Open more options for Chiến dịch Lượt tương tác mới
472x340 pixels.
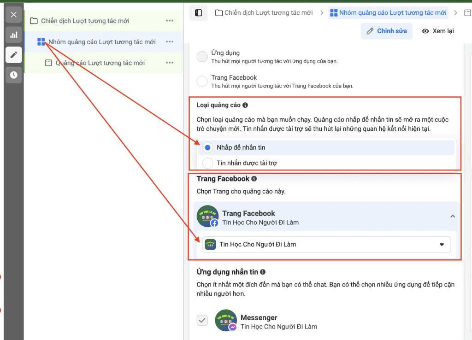pyautogui.click(x=170, y=21)
